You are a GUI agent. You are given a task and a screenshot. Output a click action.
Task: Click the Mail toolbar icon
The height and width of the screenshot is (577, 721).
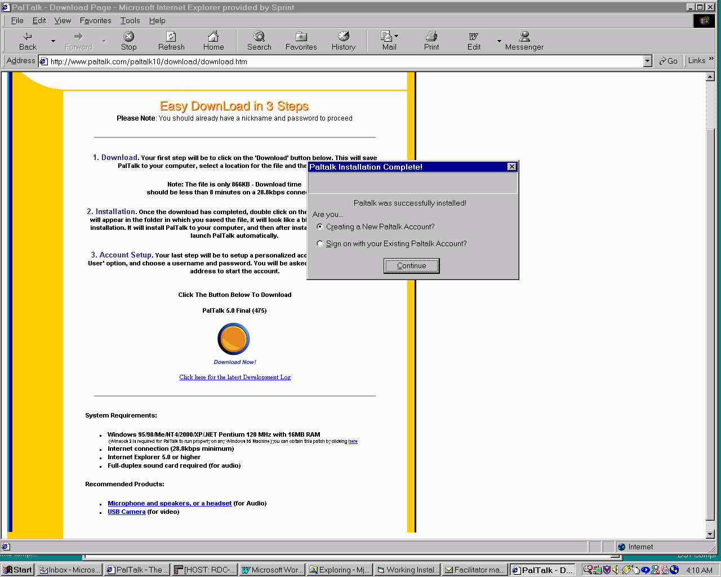pyautogui.click(x=388, y=41)
